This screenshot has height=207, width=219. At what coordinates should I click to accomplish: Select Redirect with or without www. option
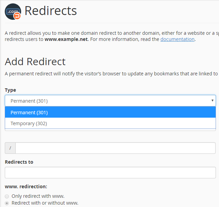click(x=7, y=203)
